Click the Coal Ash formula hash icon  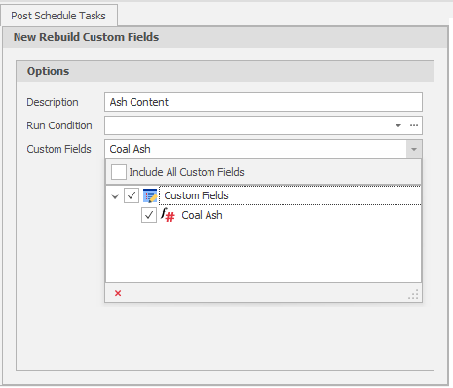click(168, 215)
